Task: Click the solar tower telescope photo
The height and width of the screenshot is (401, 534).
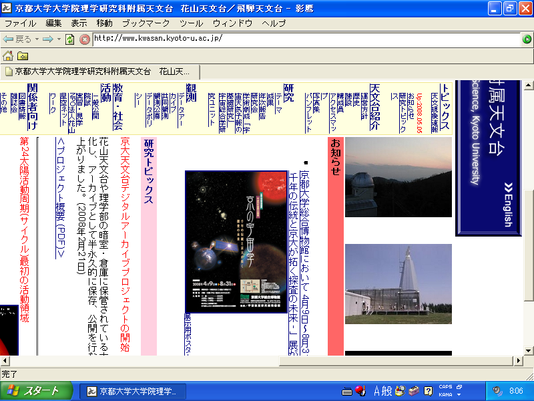Action: tap(398, 283)
